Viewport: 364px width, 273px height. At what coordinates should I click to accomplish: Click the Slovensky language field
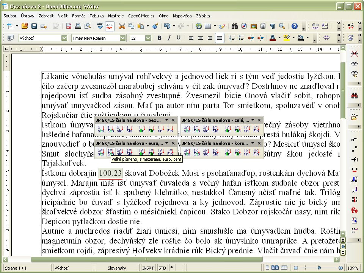pyautogui.click(x=117, y=268)
